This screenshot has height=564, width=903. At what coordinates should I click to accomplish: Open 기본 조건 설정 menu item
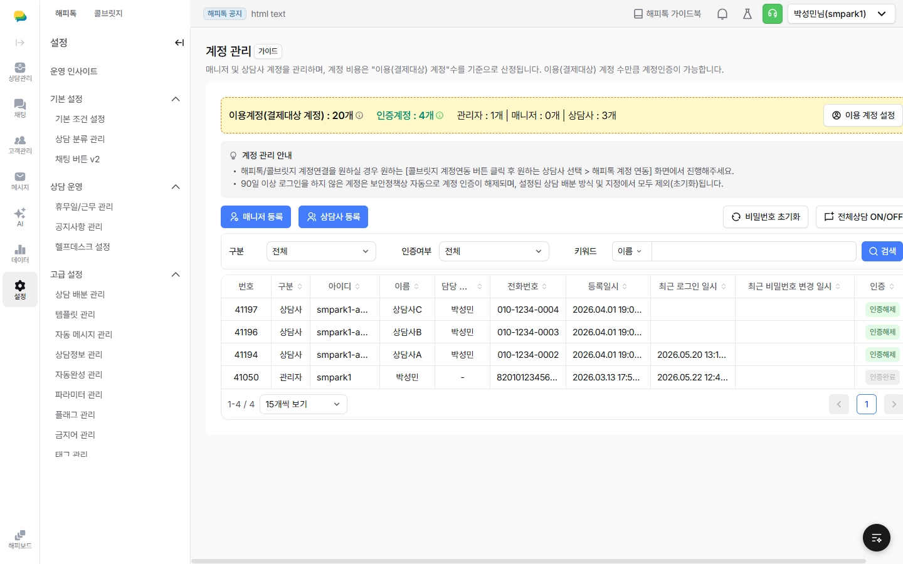[80, 119]
